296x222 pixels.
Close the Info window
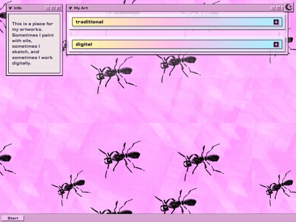click(x=58, y=8)
